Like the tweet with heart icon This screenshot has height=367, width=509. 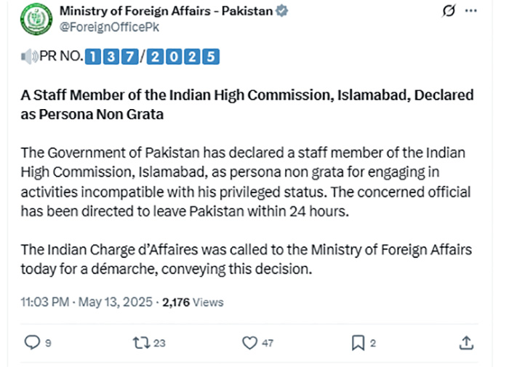tap(249, 342)
